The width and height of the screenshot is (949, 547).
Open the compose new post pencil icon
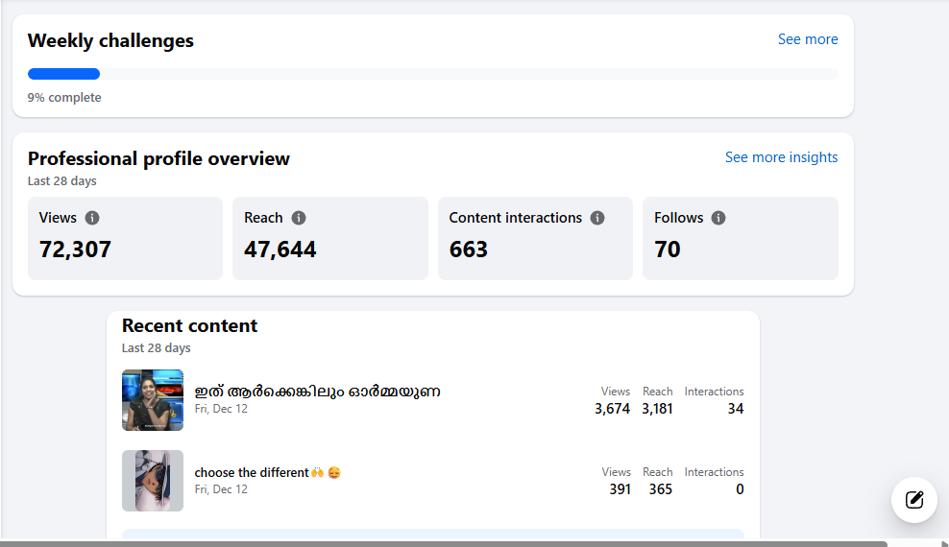914,499
